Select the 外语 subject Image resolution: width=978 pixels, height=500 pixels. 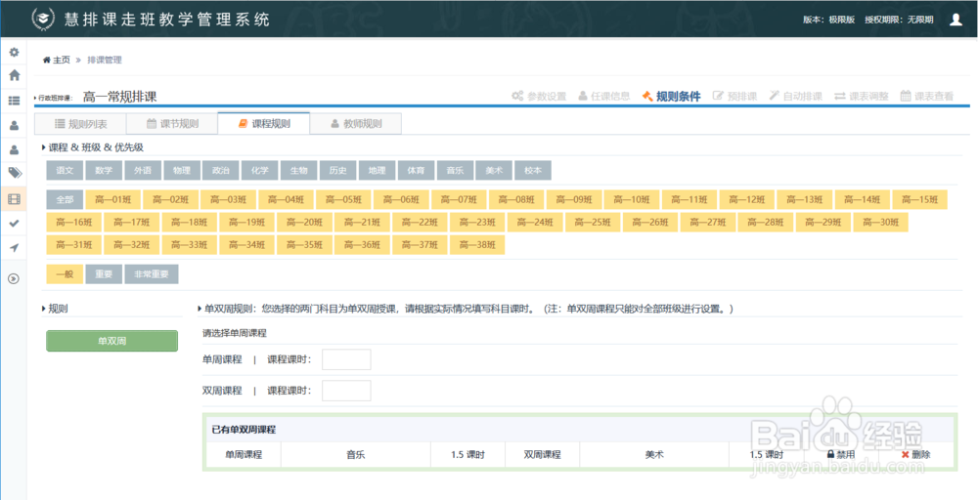pos(143,170)
